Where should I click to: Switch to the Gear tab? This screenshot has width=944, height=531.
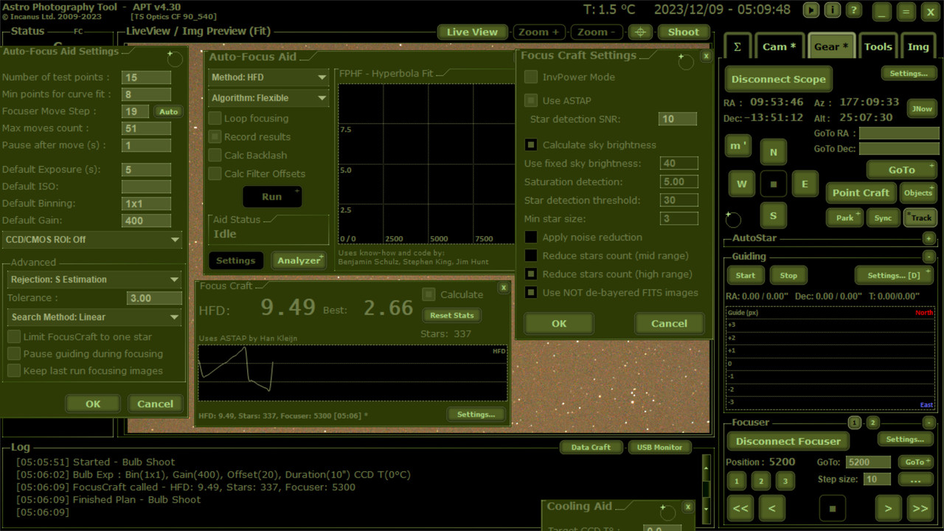pyautogui.click(x=831, y=46)
